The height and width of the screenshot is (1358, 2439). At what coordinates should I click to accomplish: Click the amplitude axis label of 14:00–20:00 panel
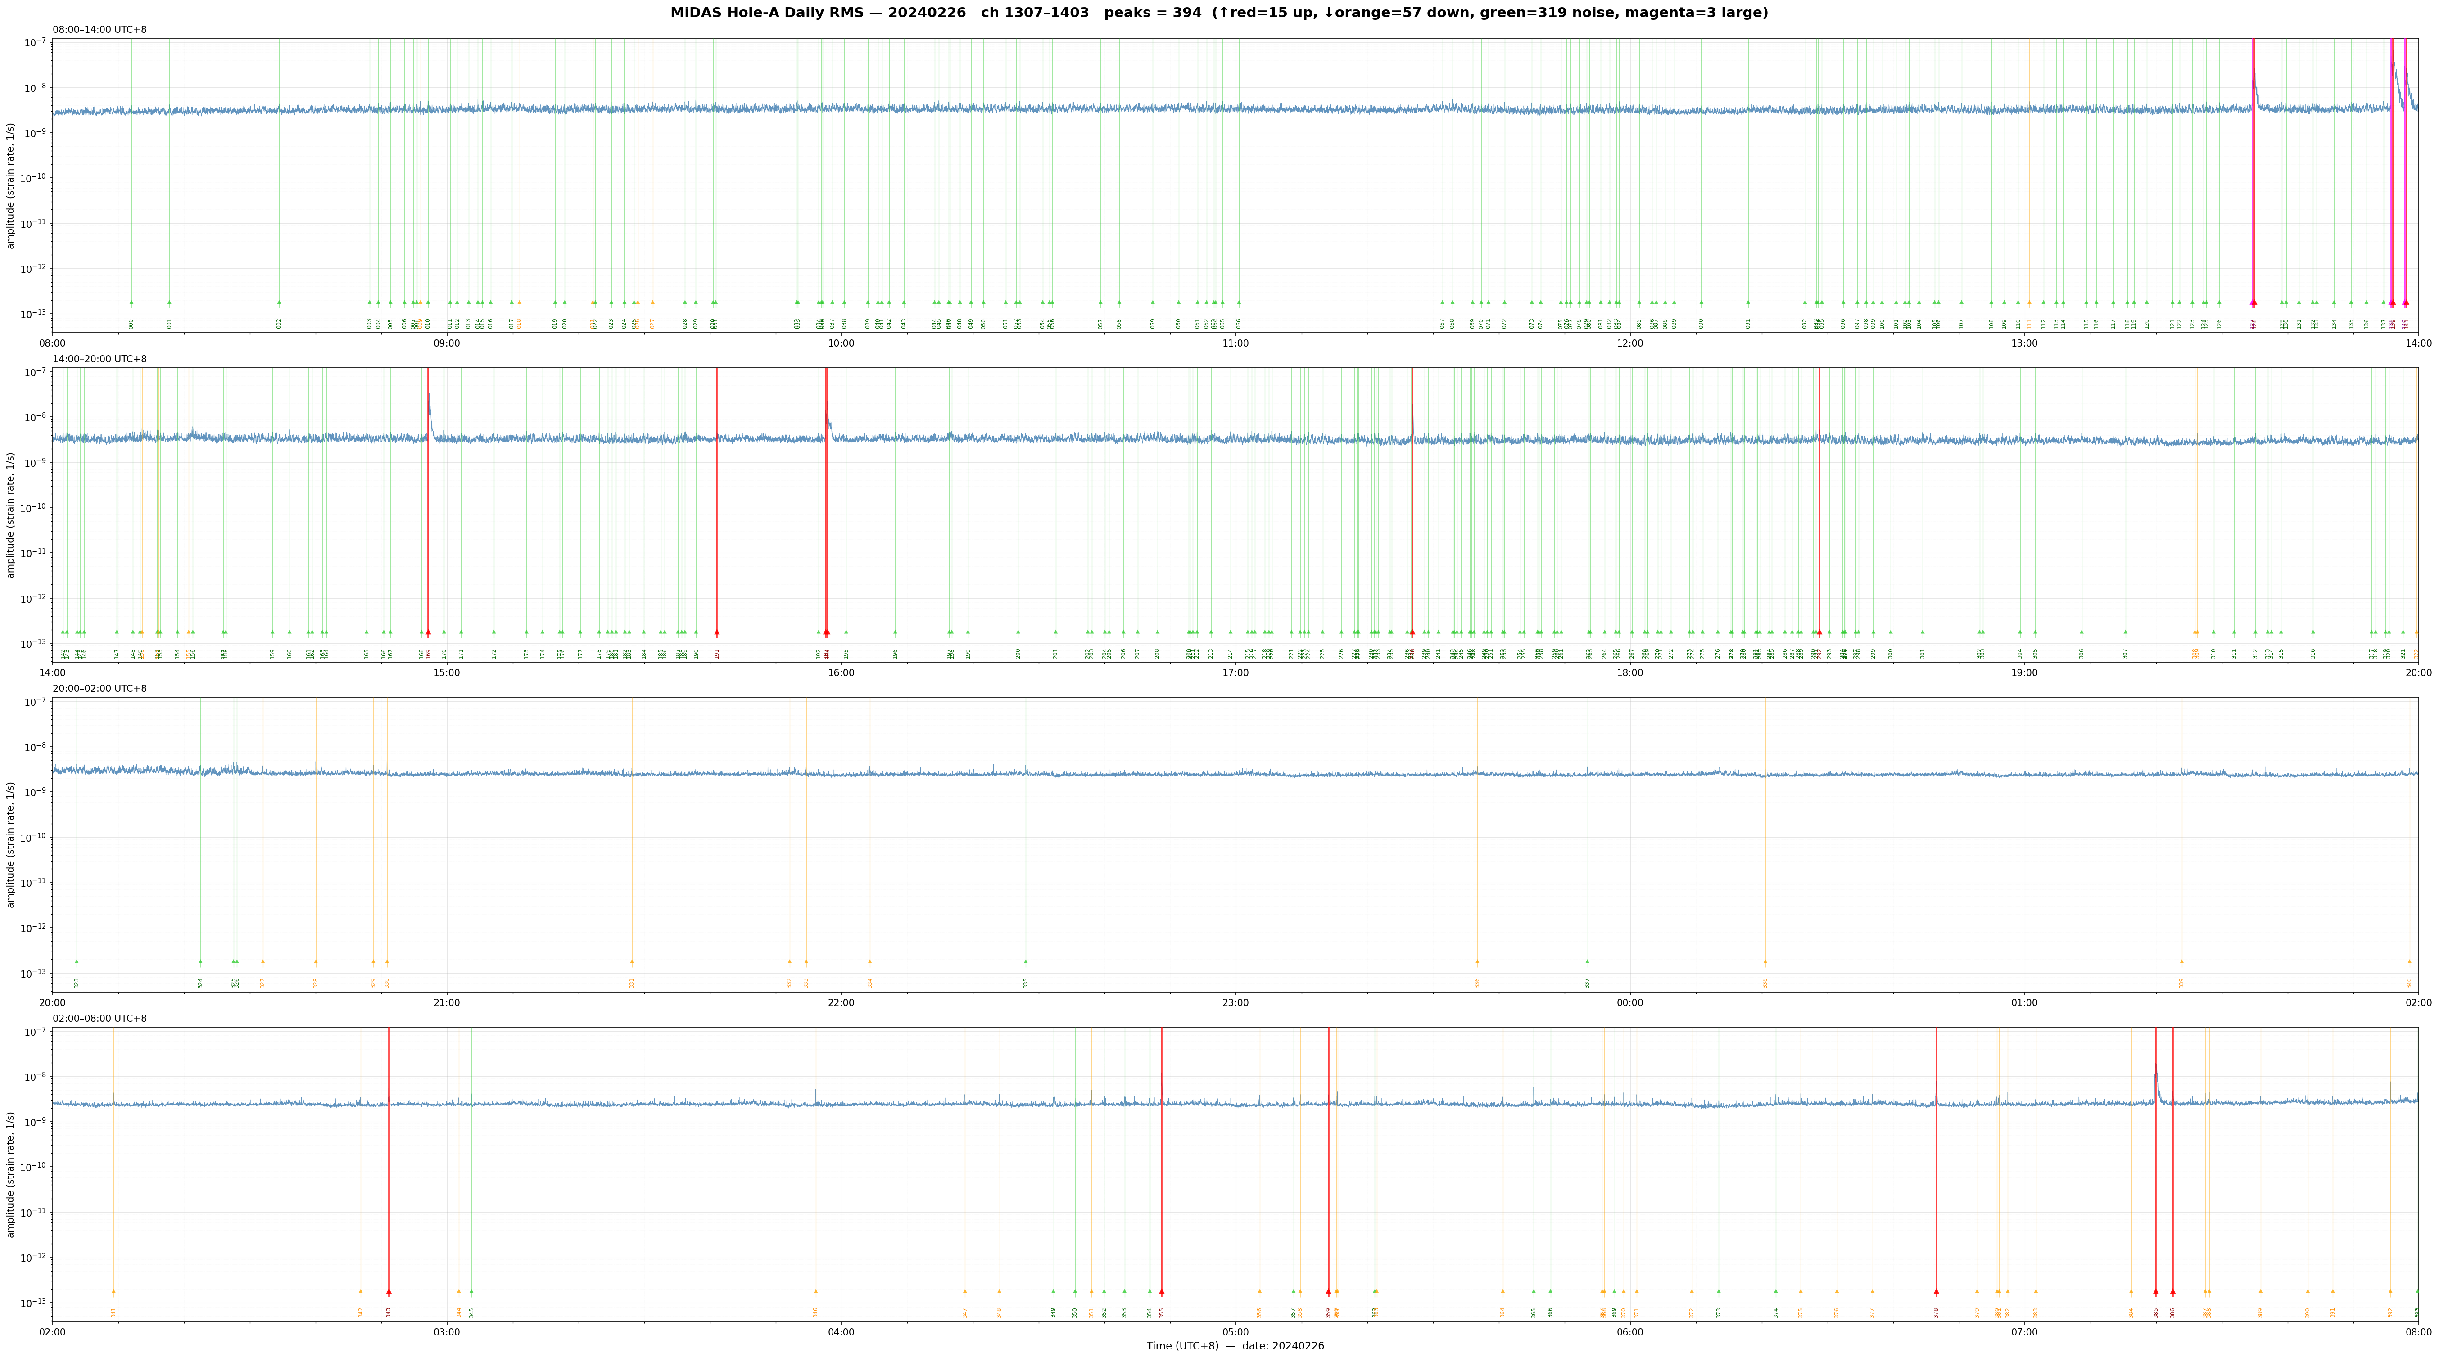[11, 515]
